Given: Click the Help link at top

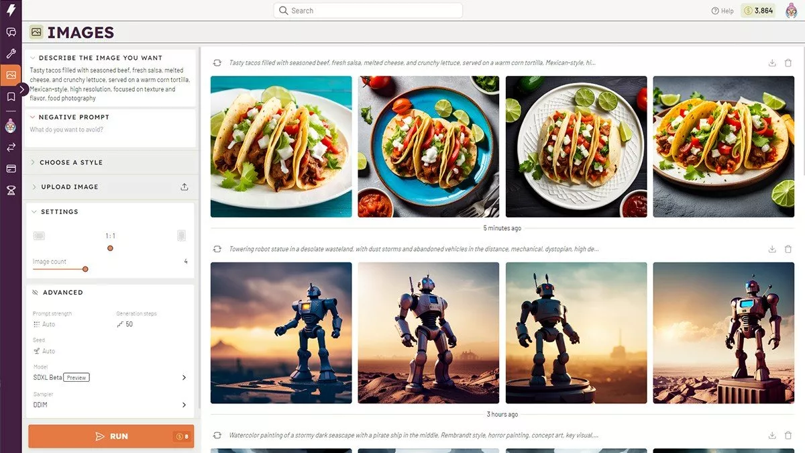Looking at the screenshot, I should 722,11.
